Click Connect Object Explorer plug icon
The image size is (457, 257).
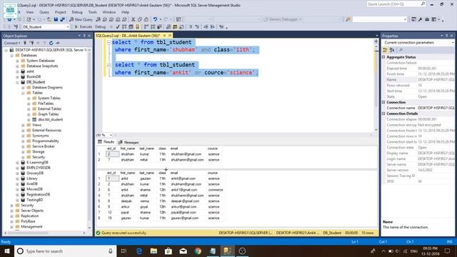tap(25, 43)
